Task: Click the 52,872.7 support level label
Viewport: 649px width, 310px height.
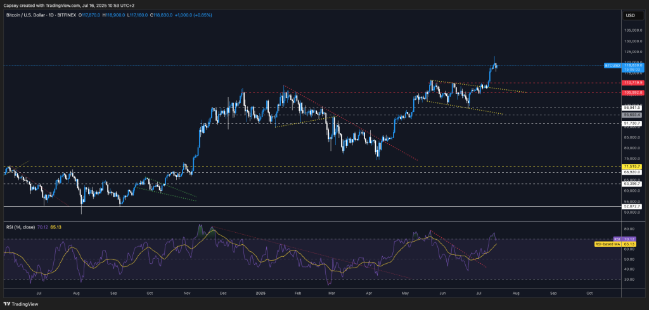Action: pos(633,206)
